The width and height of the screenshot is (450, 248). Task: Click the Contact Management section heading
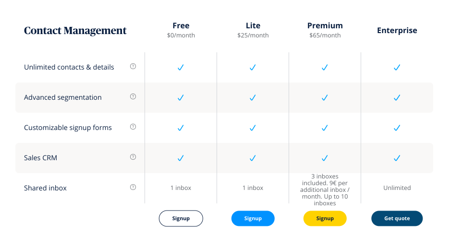click(75, 31)
